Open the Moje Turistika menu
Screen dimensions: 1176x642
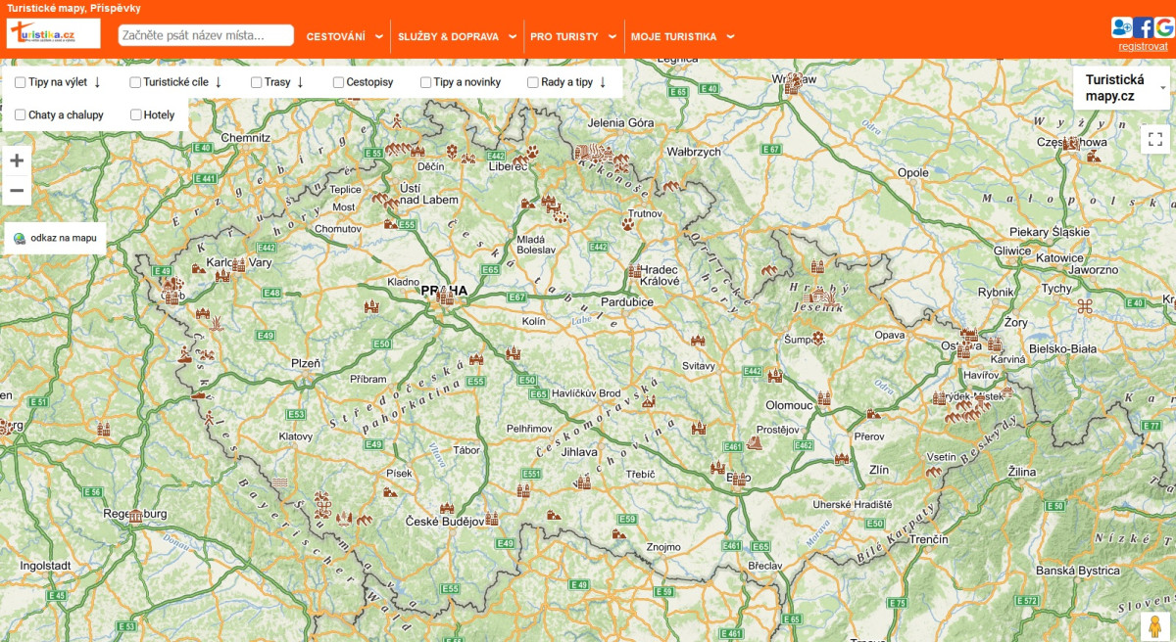[682, 37]
